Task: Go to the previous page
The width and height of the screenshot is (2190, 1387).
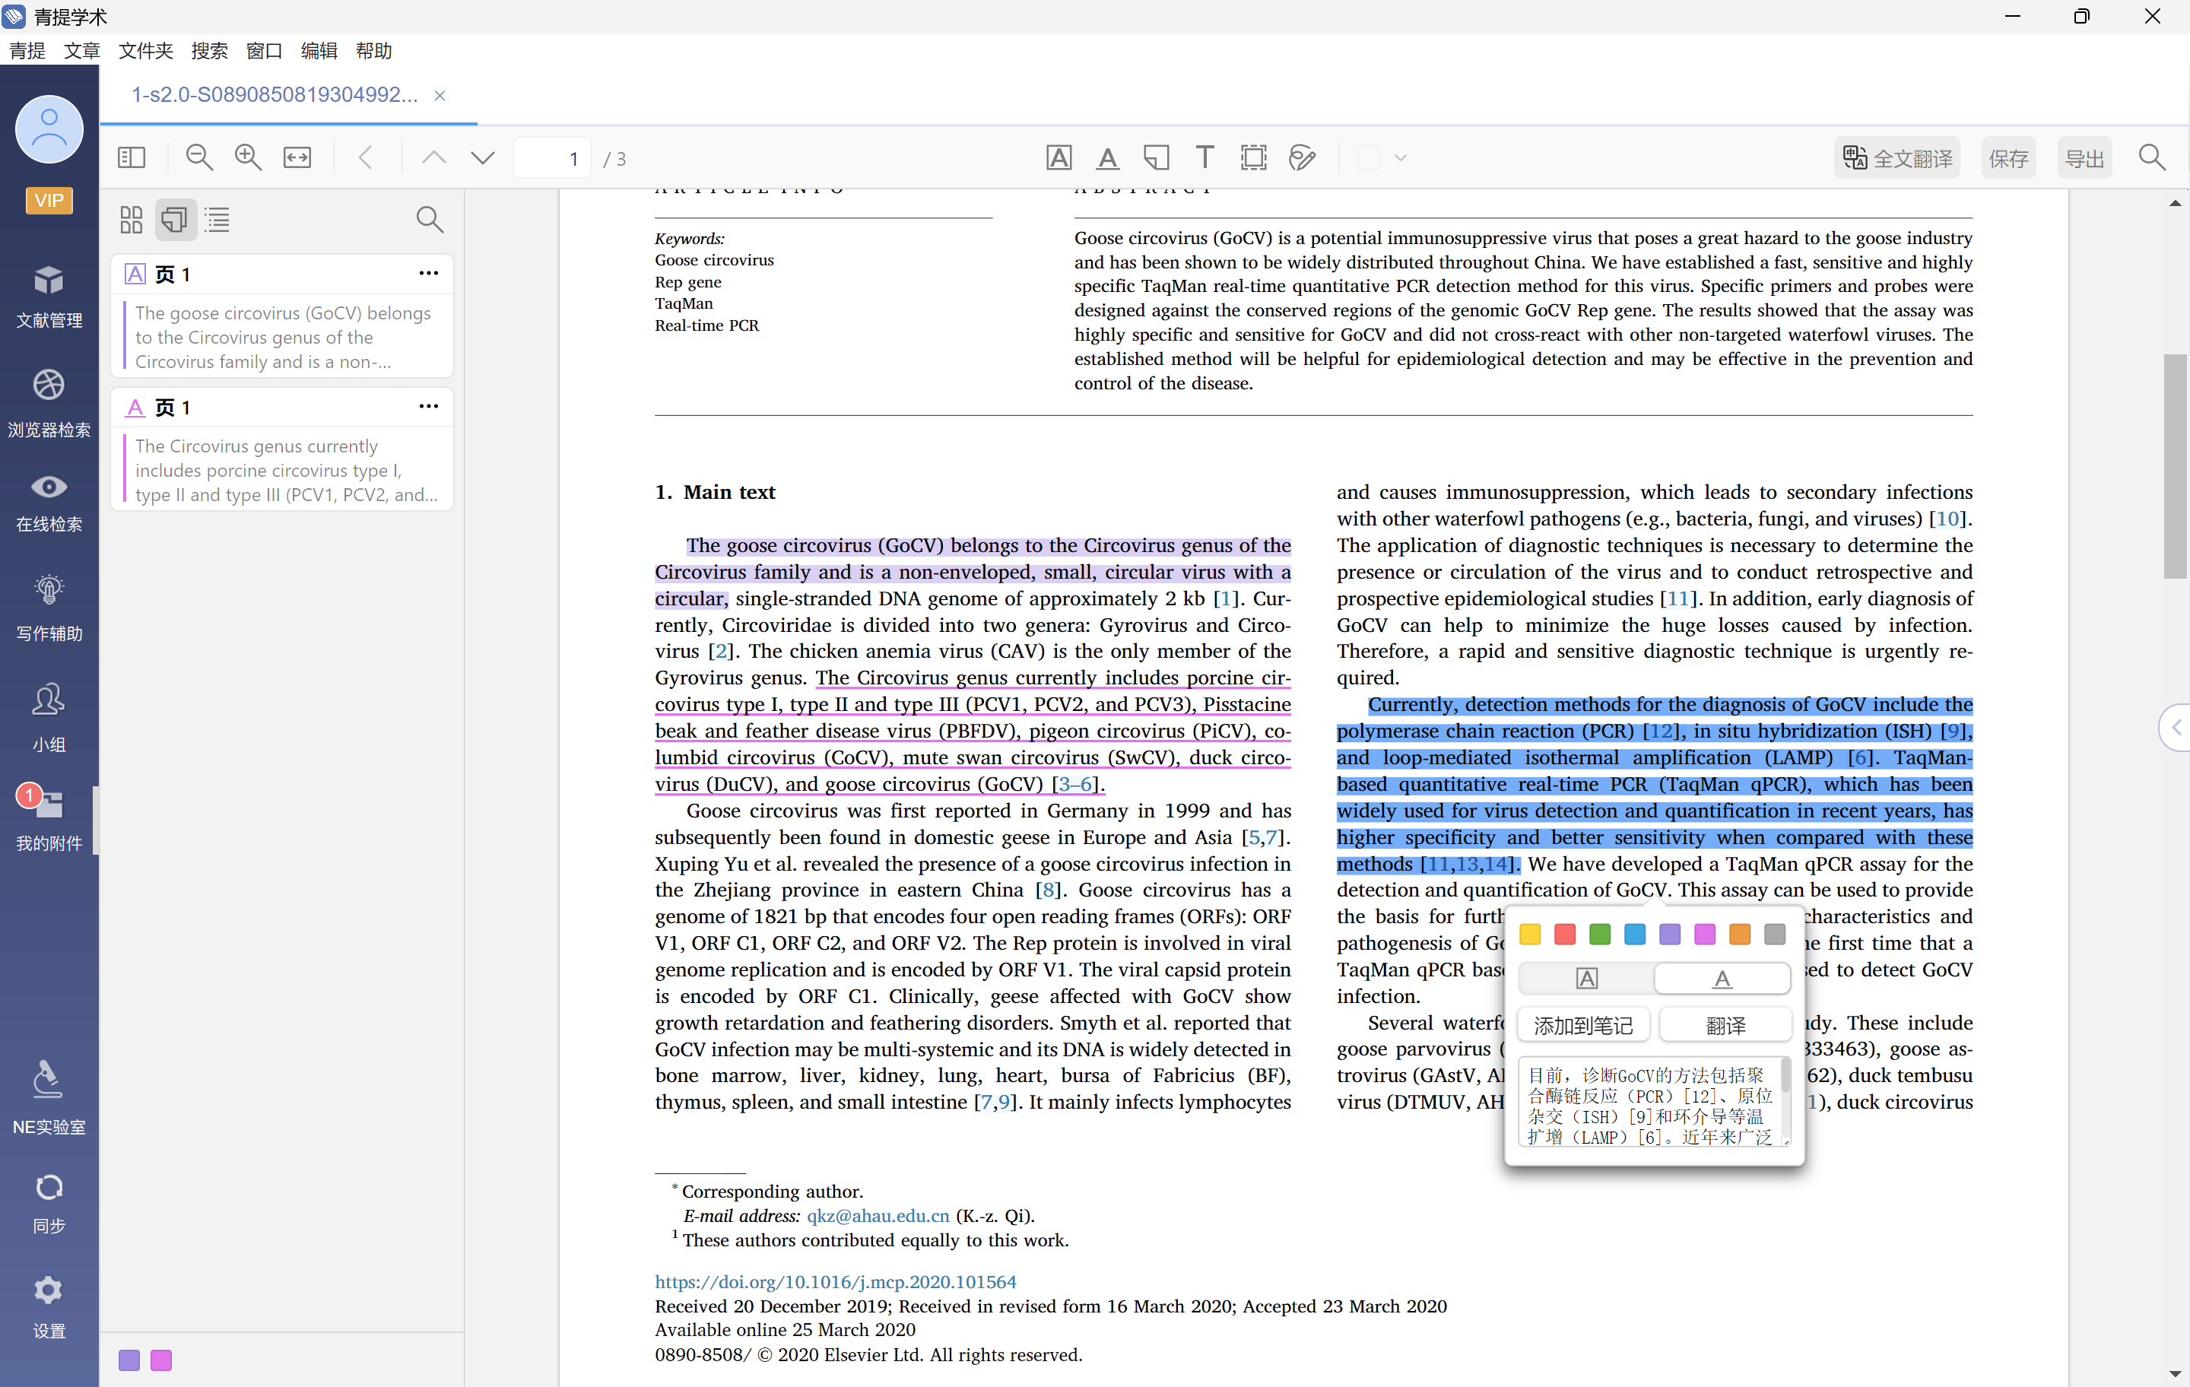Action: 433,157
